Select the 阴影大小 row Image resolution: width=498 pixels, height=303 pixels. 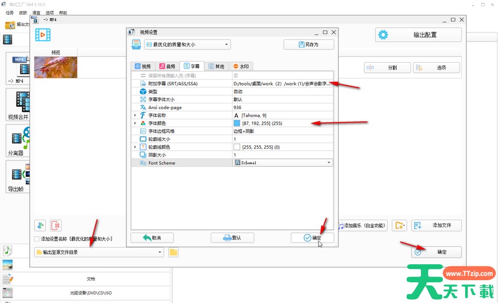coord(232,155)
